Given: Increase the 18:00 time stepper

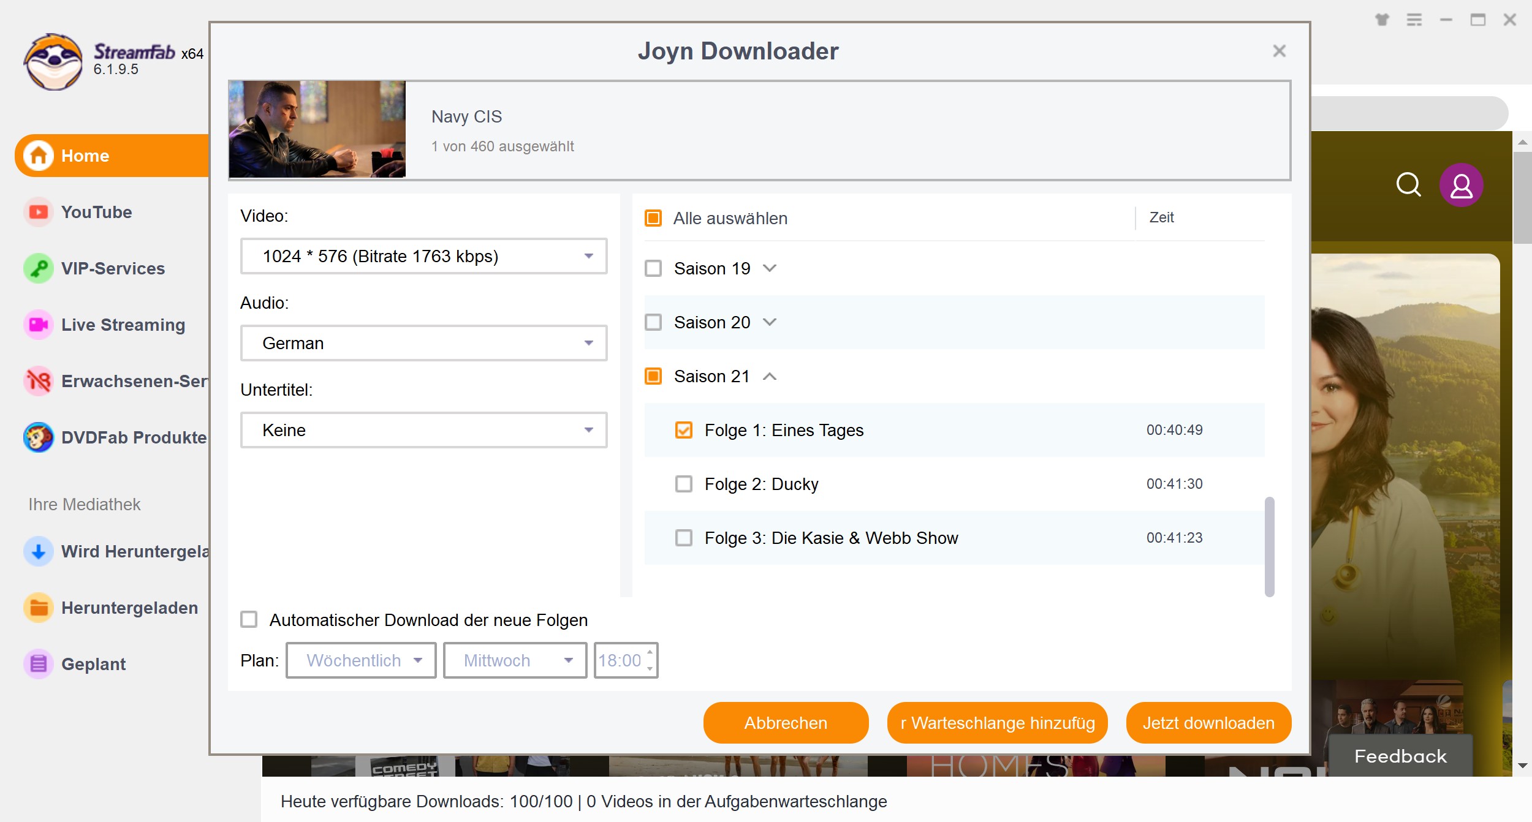Looking at the screenshot, I should tap(650, 653).
